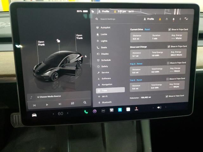
Task: Decrease volume with the left arrow
Action: [x=153, y=108]
